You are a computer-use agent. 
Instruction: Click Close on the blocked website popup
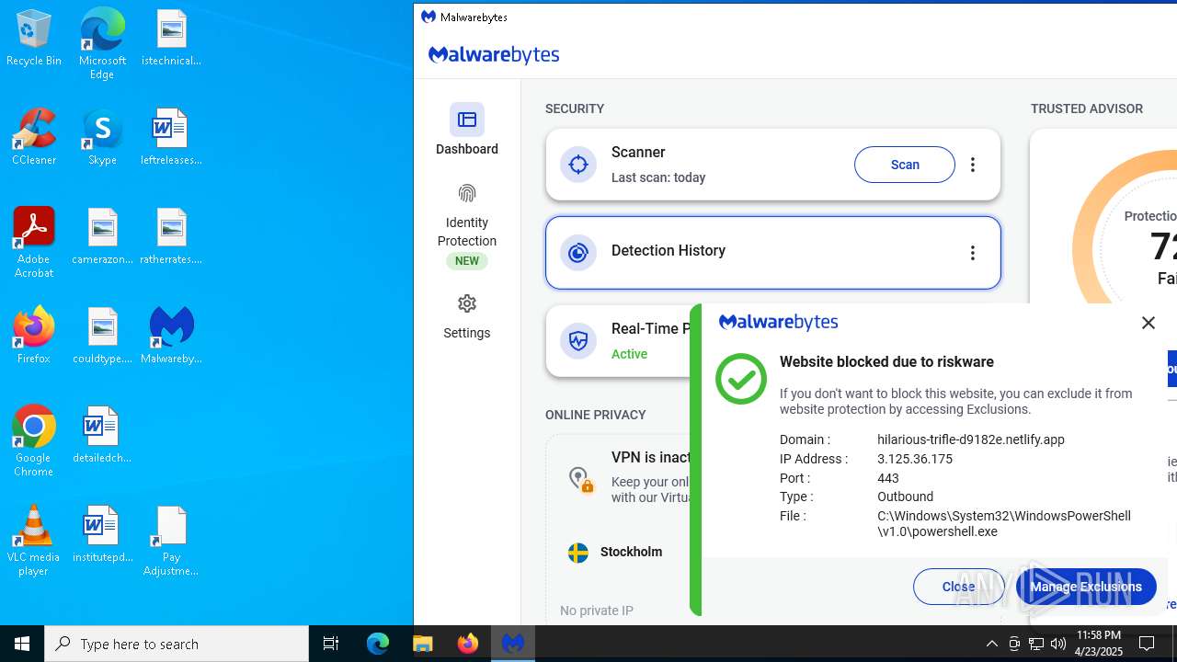pyautogui.click(x=959, y=587)
